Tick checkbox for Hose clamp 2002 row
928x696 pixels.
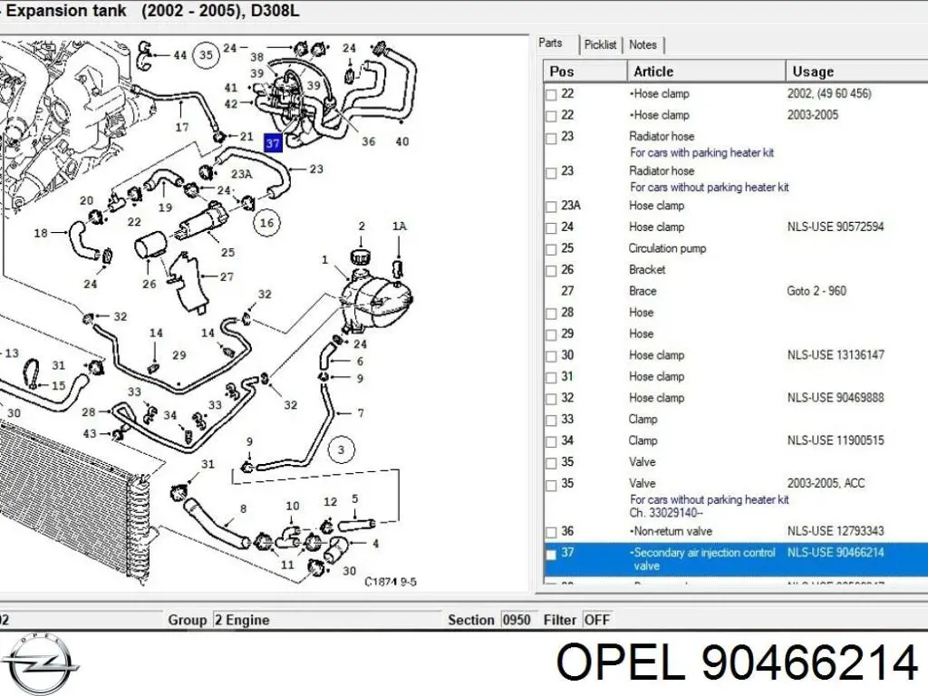pos(551,94)
